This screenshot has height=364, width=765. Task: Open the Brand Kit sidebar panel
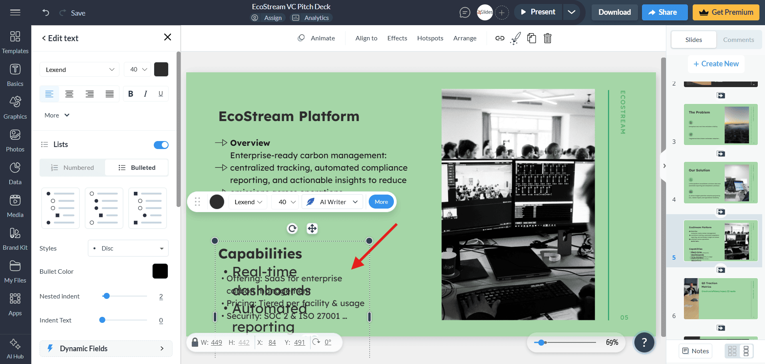(15, 239)
